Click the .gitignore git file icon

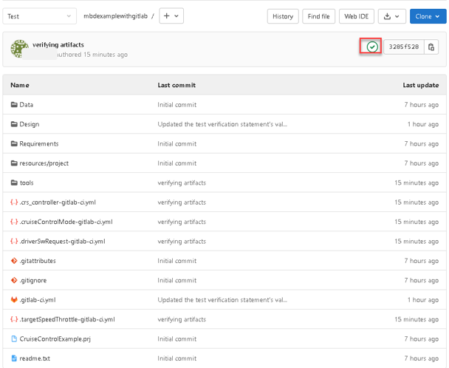tap(14, 281)
